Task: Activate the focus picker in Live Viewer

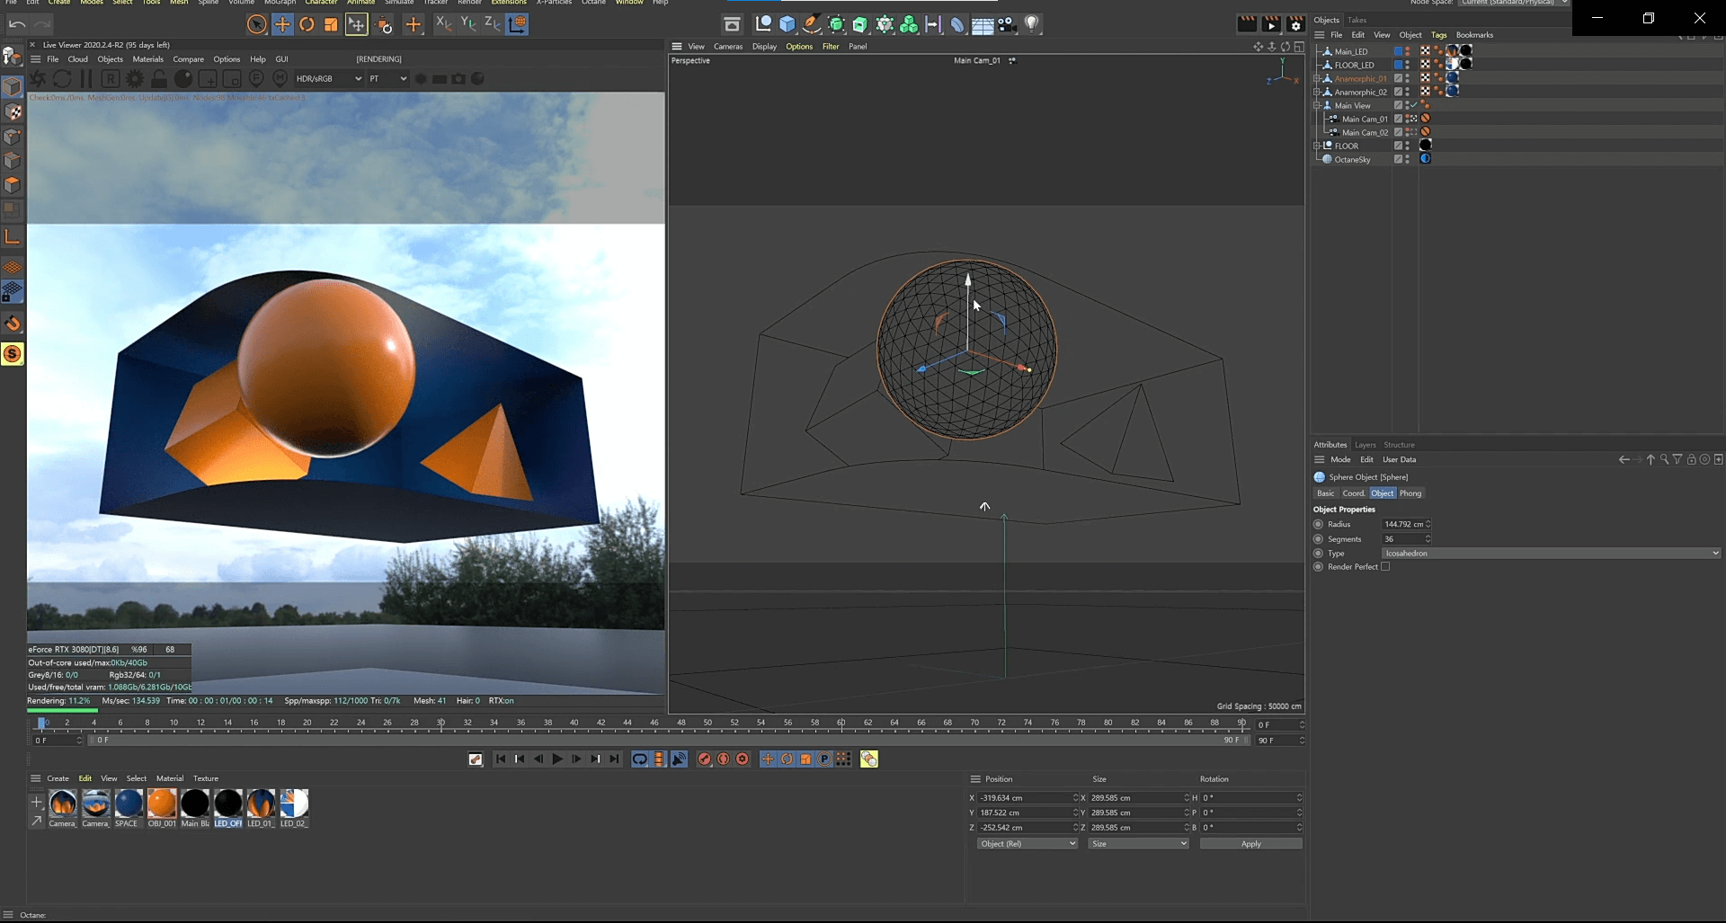Action: point(256,79)
